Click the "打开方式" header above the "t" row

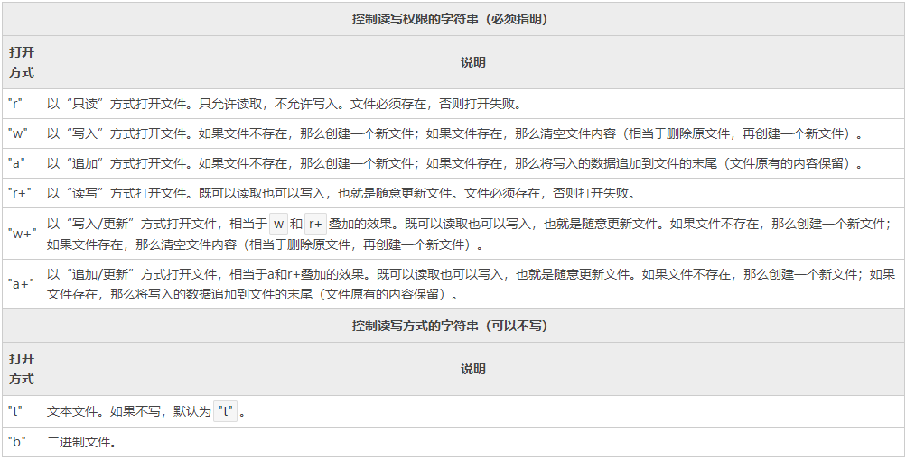(x=22, y=369)
